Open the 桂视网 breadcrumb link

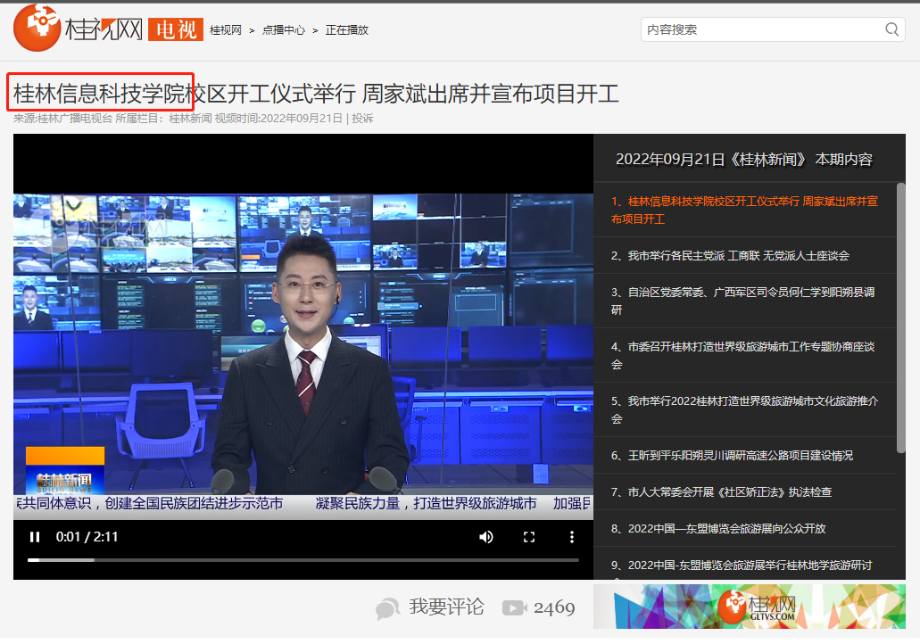[226, 30]
